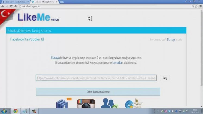Open a new browser tab
The image size is (203, 114).
point(62,2)
